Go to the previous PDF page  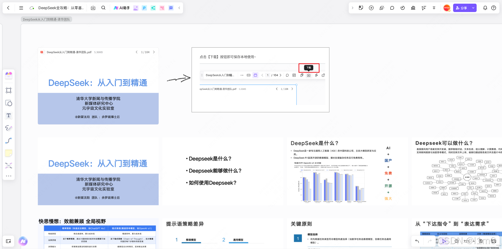click(136, 52)
